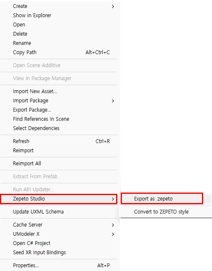Expand the Cache Server submenu arrow
The image size is (212, 271).
(113, 225)
